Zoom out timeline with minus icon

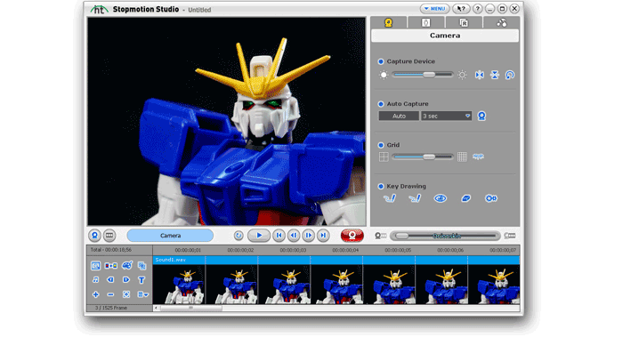(x=111, y=294)
